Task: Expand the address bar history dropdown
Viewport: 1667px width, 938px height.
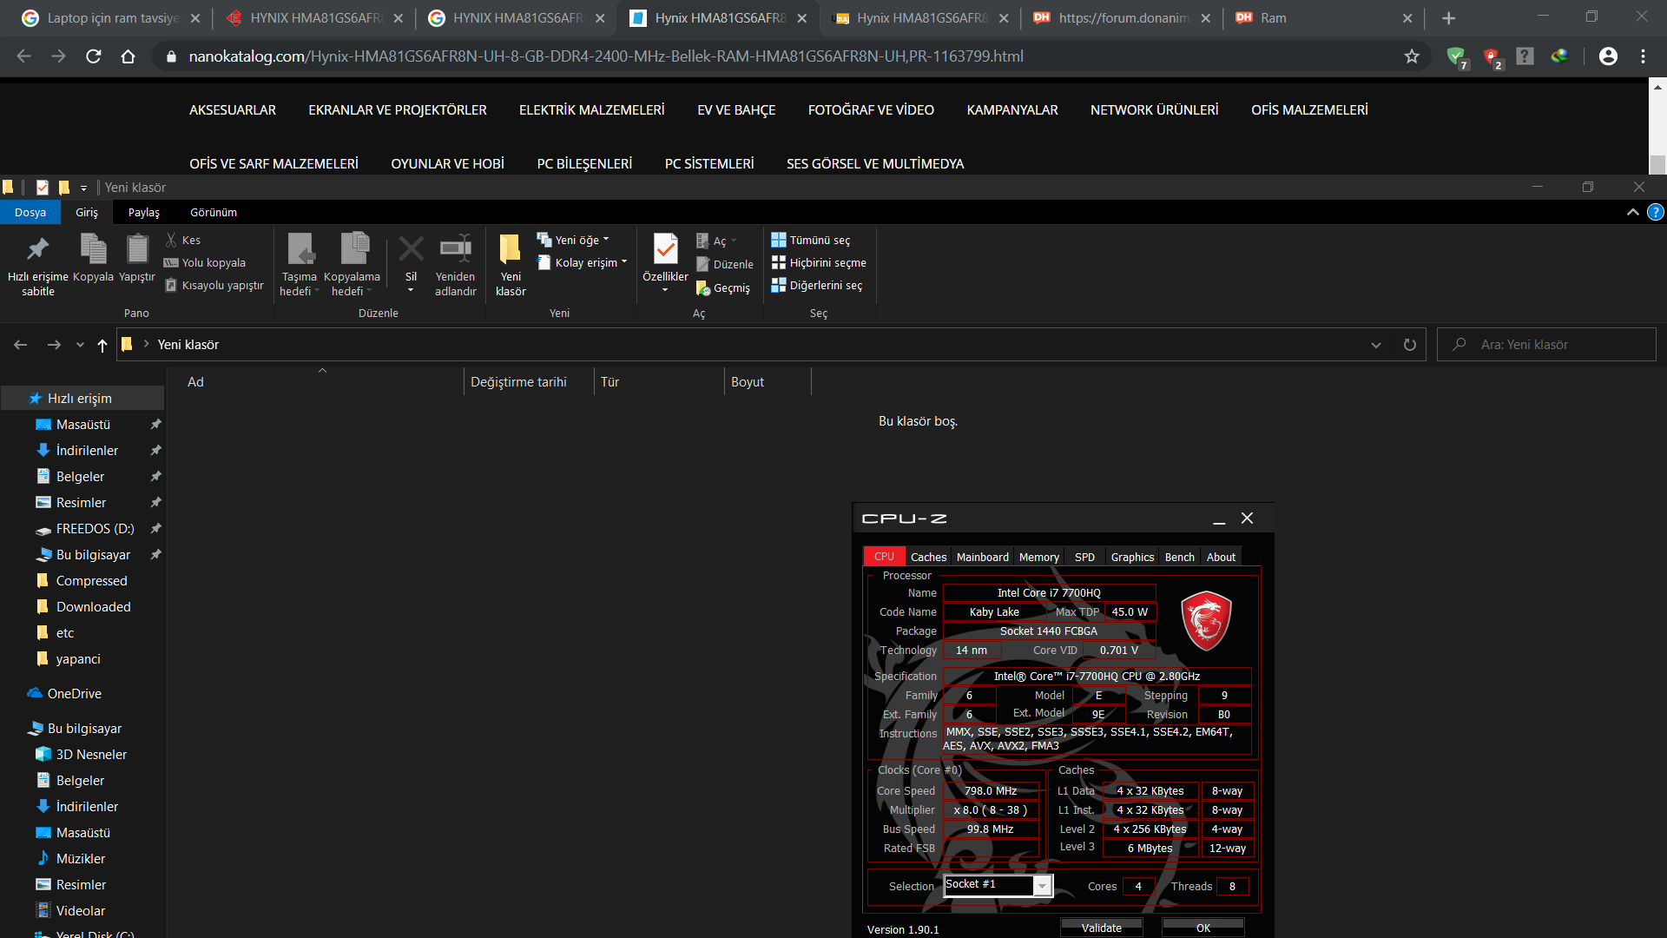Action: pos(1375,345)
